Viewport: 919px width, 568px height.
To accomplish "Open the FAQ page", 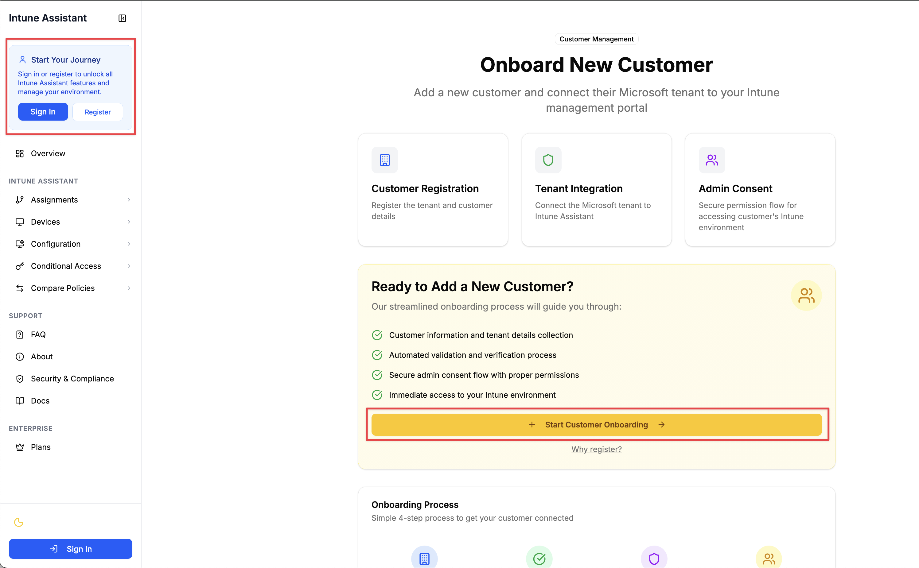I will (x=38, y=334).
